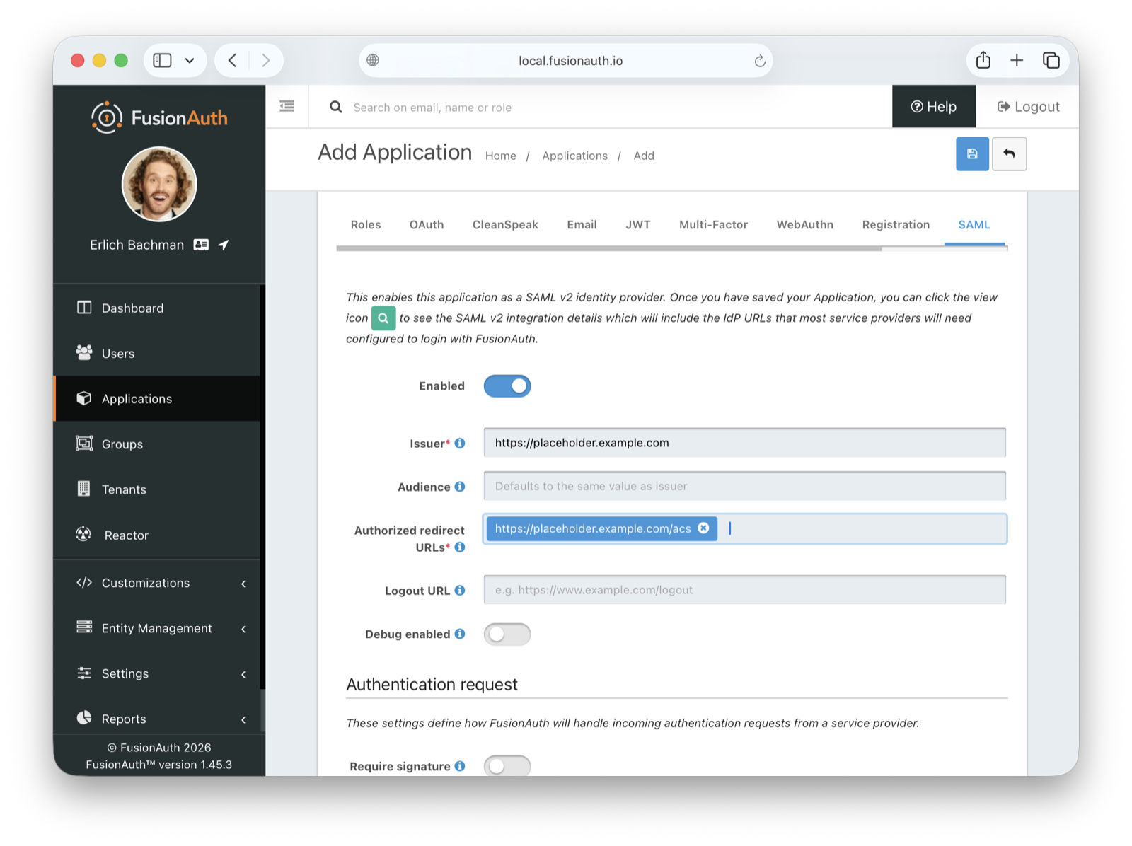
Task: Disable the Enabled toggle
Action: 507,386
